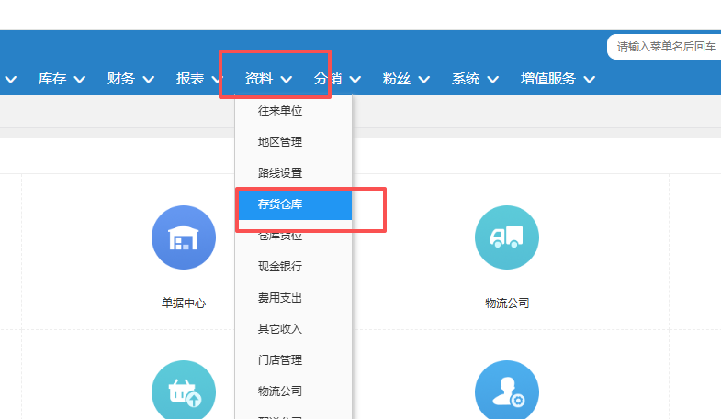Expand the chevron next to 系统
721x419 pixels.
pyautogui.click(x=493, y=80)
